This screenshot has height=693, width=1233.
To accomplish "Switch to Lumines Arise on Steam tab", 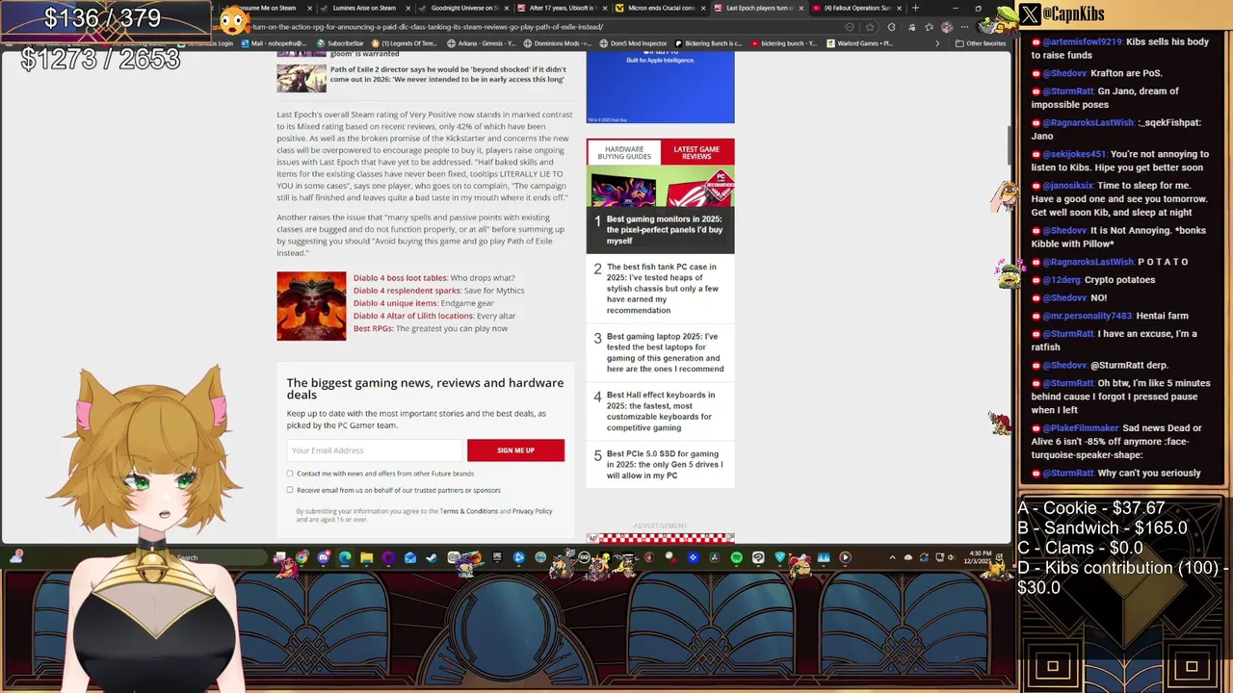I will click(x=364, y=8).
